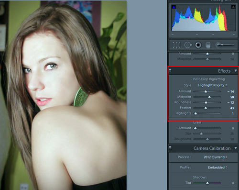The width and height of the screenshot is (239, 190).
Task: Toggle shadow clipping indicator in histogram
Action: pos(174,7)
